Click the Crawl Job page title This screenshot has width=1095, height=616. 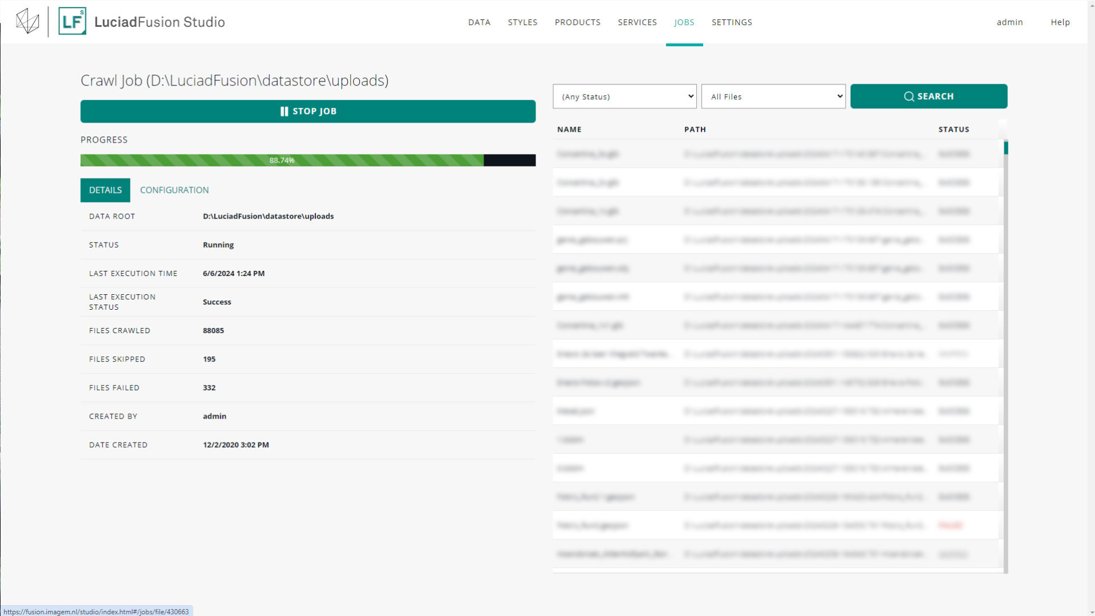click(234, 80)
